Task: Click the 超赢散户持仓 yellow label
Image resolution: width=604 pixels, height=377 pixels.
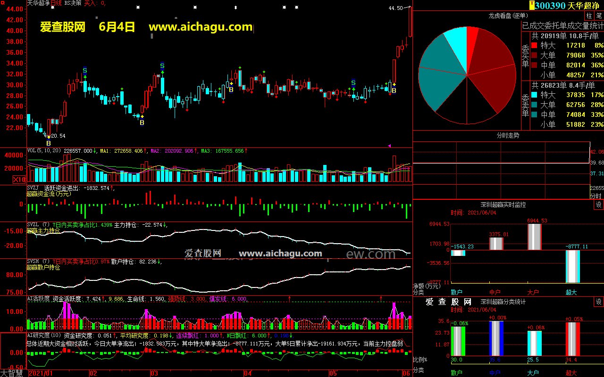Action: pos(43,268)
